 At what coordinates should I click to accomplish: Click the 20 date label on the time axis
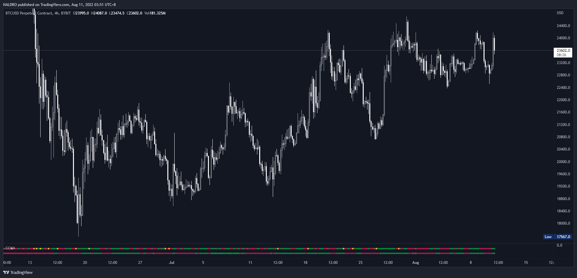[x=85, y=263]
